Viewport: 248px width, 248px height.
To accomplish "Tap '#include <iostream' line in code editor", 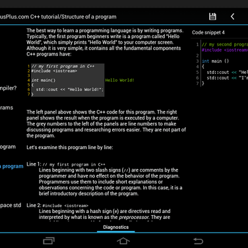I will [x=225, y=50].
